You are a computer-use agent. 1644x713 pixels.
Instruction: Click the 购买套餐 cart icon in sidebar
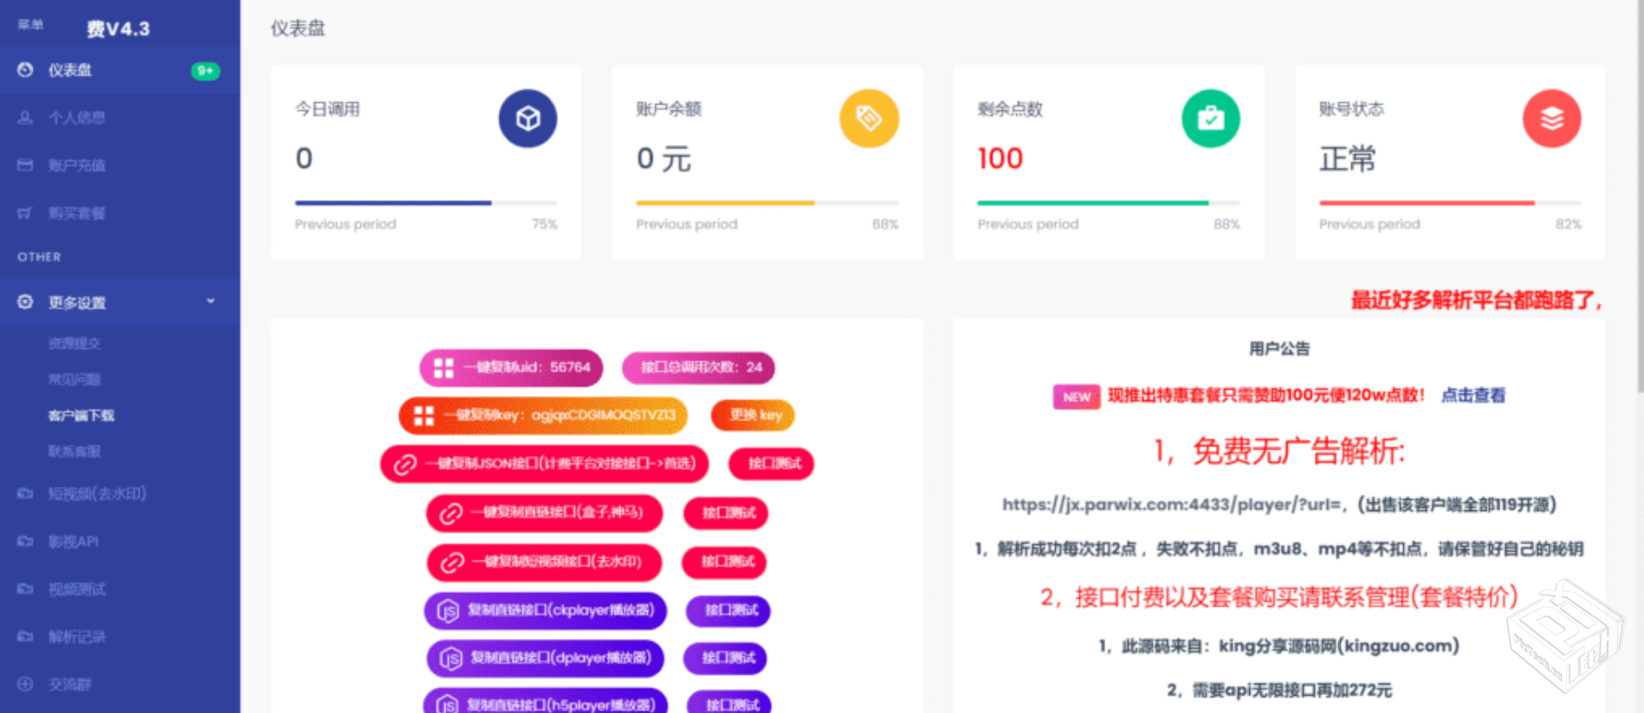tap(25, 213)
